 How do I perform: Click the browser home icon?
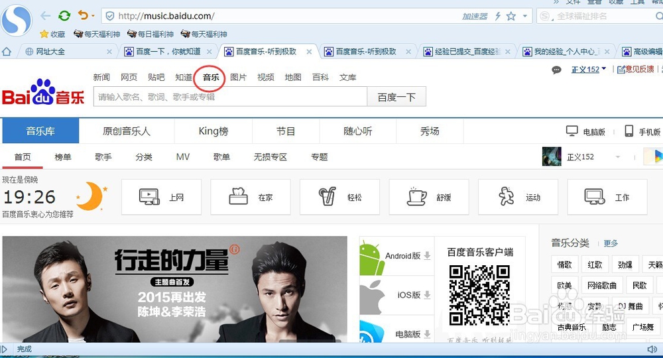click(7, 52)
